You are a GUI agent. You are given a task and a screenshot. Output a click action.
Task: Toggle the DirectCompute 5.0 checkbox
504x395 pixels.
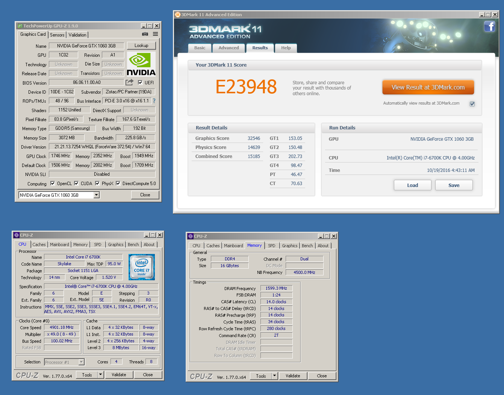click(x=118, y=184)
